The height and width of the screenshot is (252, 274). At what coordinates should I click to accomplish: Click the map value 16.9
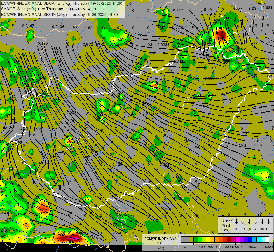[21, 231]
